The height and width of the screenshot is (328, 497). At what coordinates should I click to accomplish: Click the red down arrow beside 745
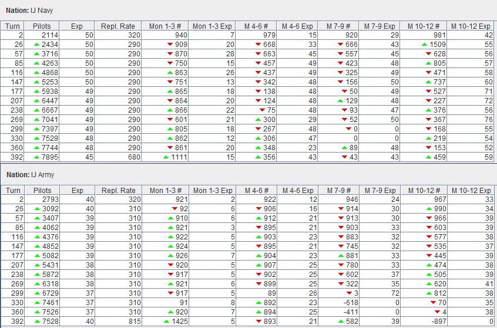(x=341, y=246)
